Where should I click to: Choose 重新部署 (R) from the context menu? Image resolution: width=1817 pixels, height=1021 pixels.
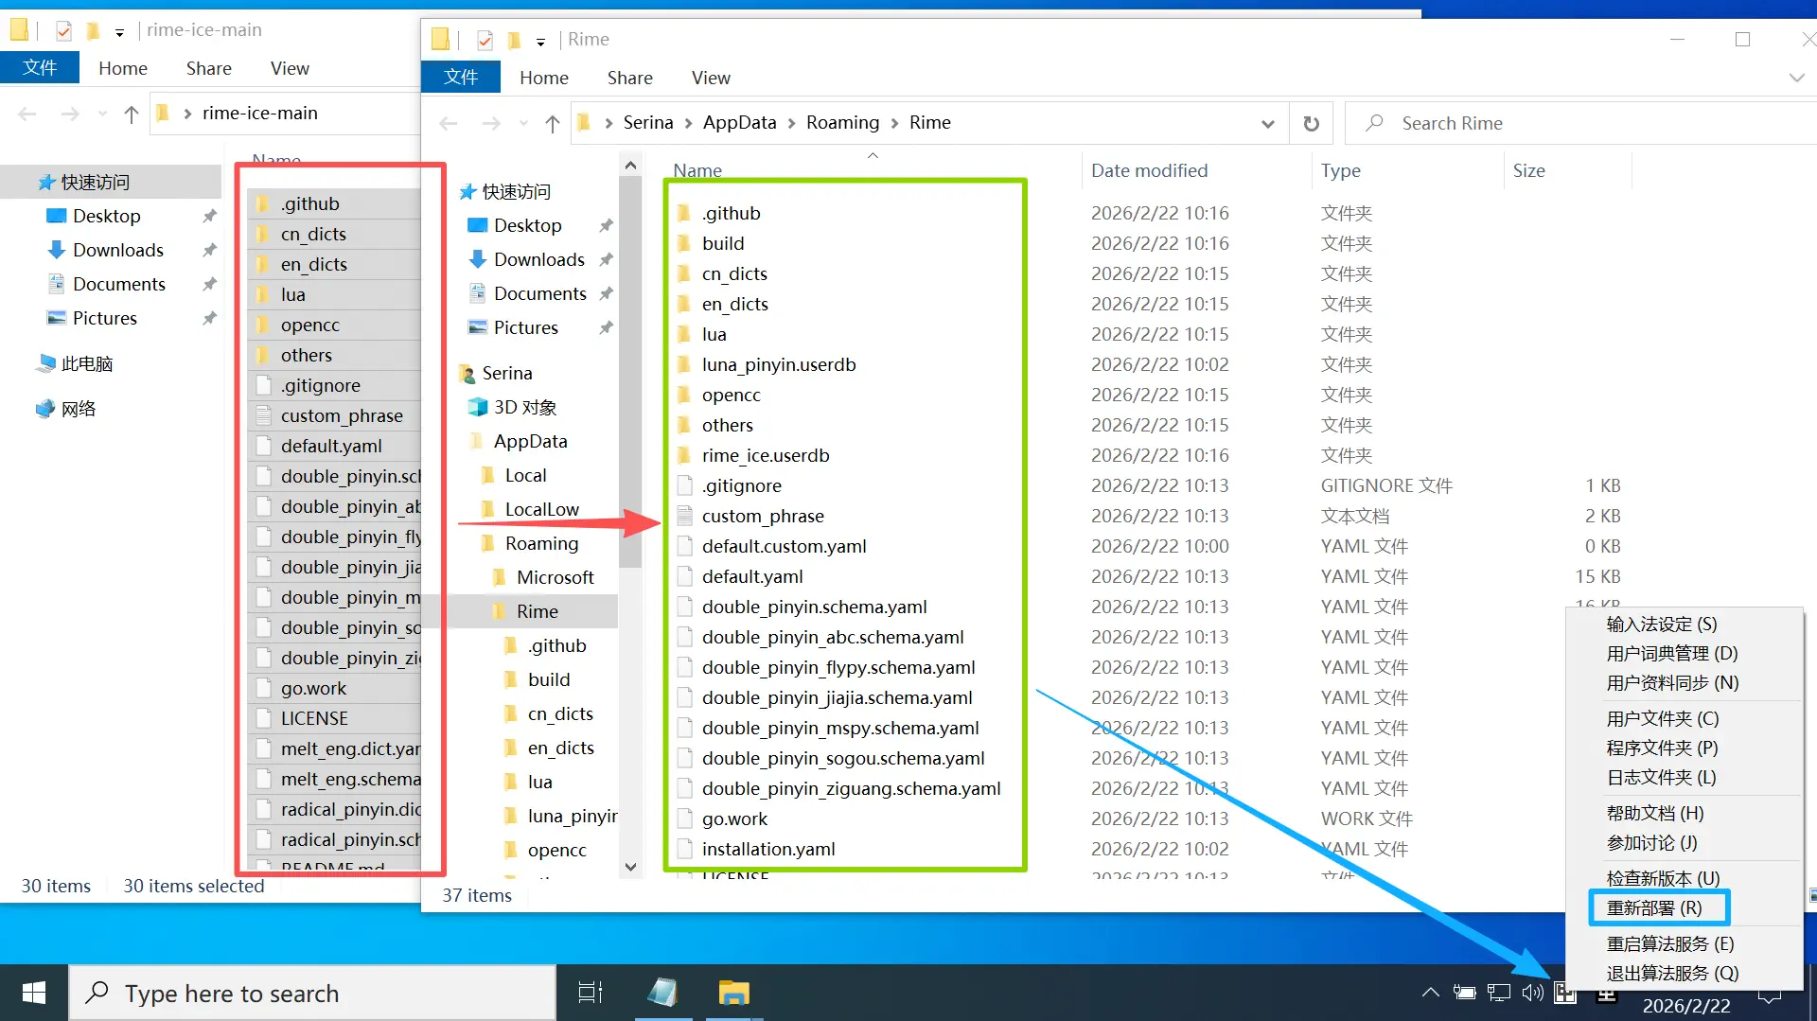pyautogui.click(x=1654, y=908)
